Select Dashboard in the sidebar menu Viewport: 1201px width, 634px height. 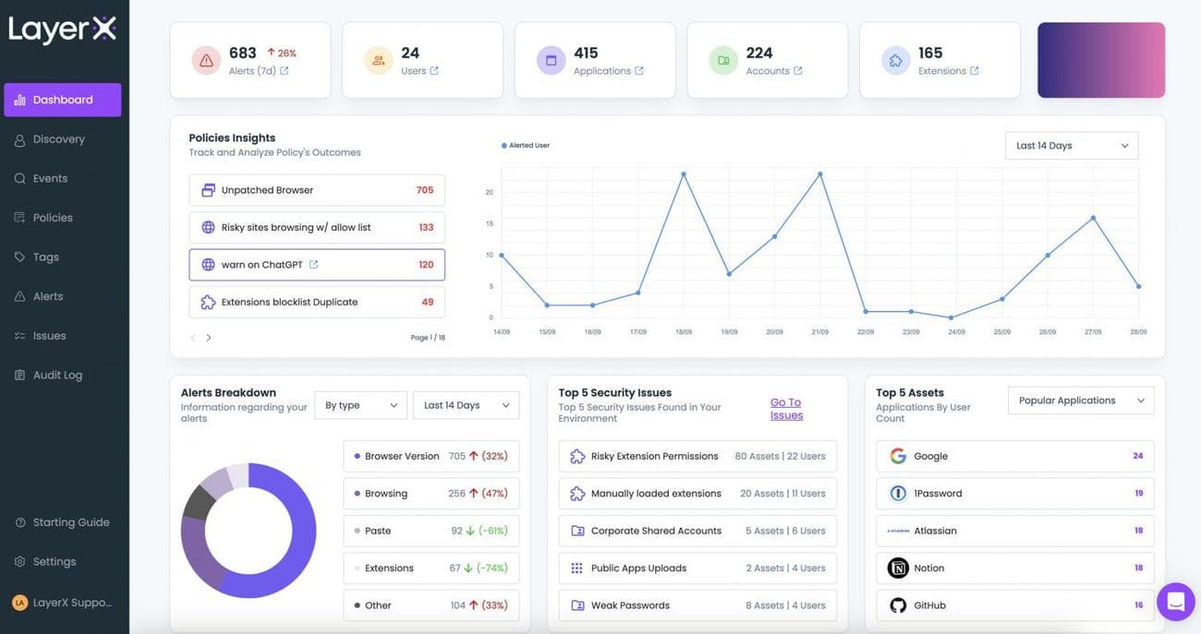coord(63,97)
